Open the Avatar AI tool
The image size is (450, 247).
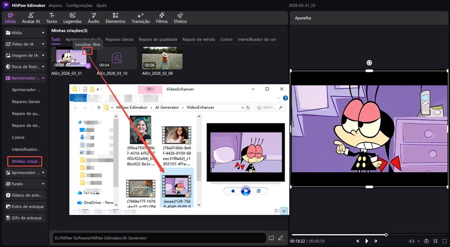(31, 18)
